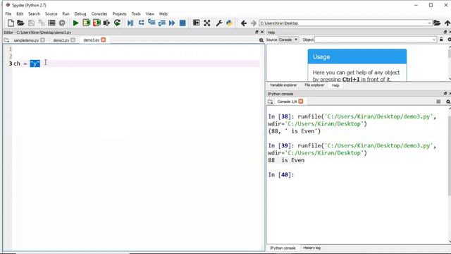Click the Save file toolbar icon
This screenshot has width=451, height=254.
[31, 23]
